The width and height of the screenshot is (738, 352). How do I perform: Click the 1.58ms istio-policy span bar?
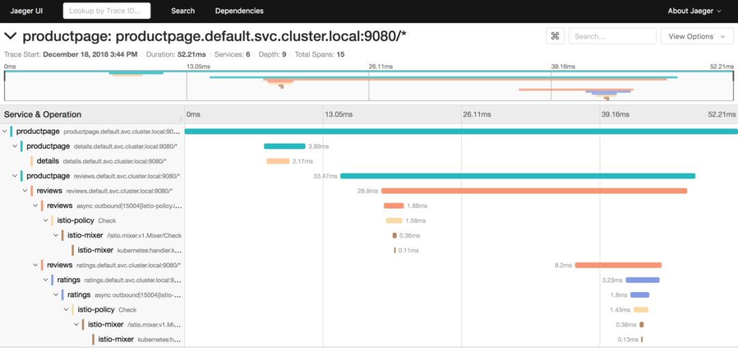[394, 220]
